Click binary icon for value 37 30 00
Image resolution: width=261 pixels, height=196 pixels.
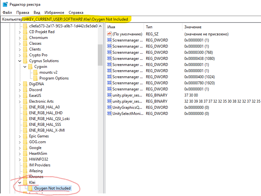(109, 95)
